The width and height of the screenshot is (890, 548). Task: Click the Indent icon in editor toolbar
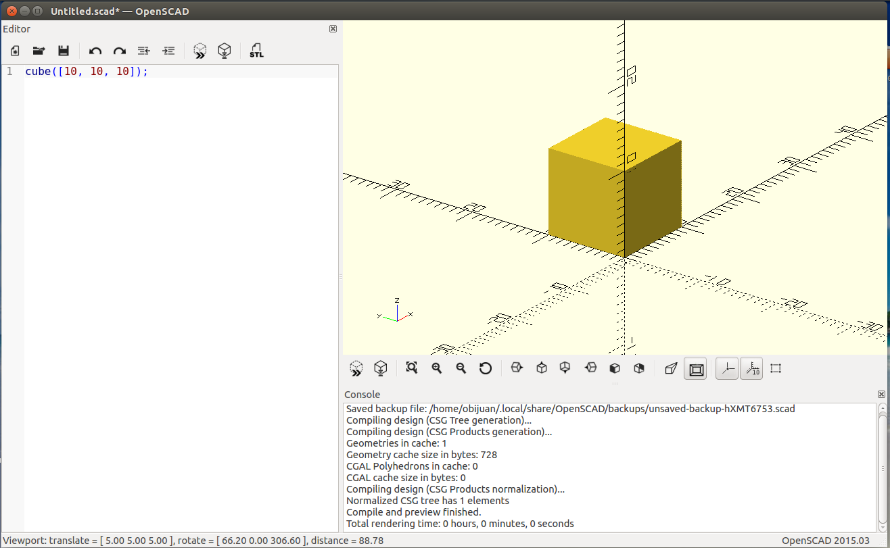168,51
